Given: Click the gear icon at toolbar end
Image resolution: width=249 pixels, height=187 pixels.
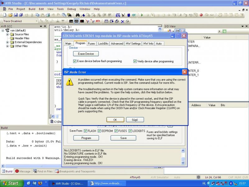Looking at the screenshot, I should (x=128, y=21).
